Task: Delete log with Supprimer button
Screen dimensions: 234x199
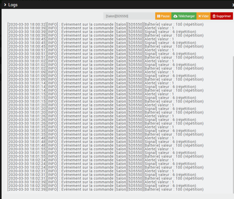Action: (222, 16)
